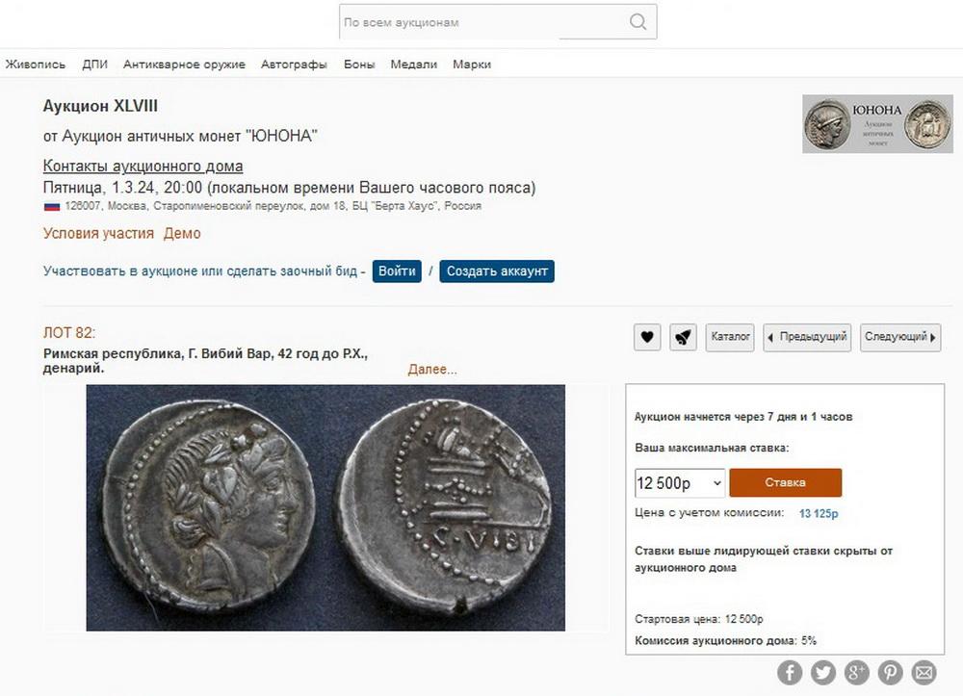Go to Предыдущий lot
This screenshot has height=696, width=963.
point(807,337)
